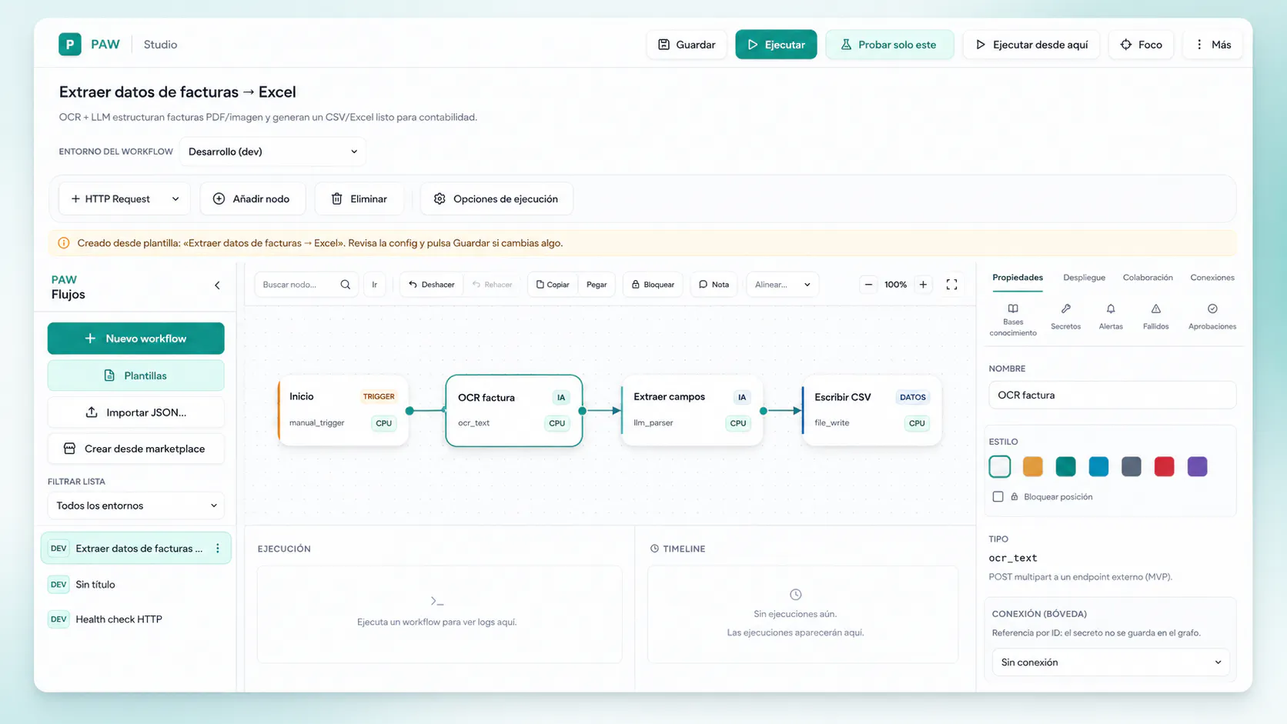Open Bases conocimiento panel icon
The width and height of the screenshot is (1287, 724).
coord(1013,319)
